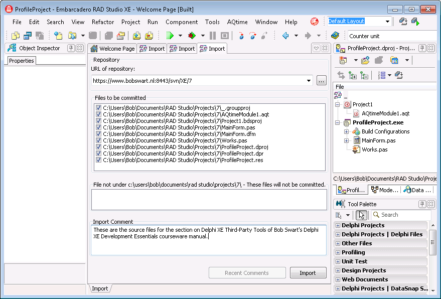441x299 pixels.
Task: Click the Trace Into debug icon
Action: click(x=241, y=36)
